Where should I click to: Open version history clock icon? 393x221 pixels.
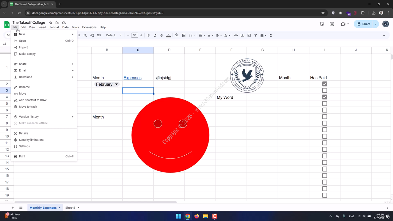click(x=322, y=24)
